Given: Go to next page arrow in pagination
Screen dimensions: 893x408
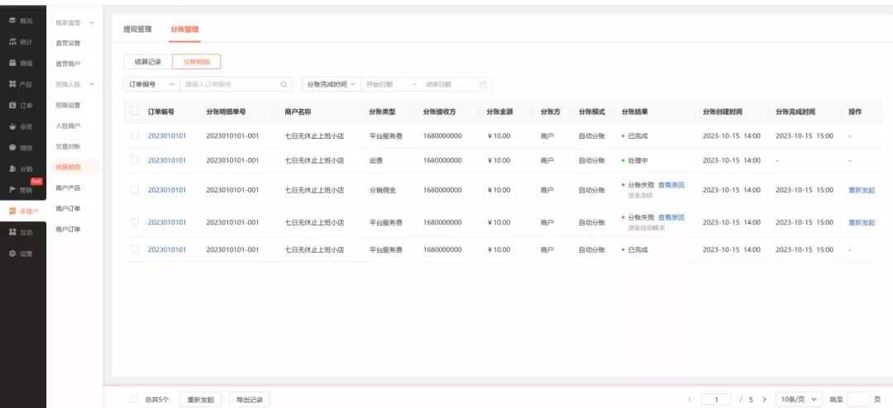Looking at the screenshot, I should pos(764,400).
